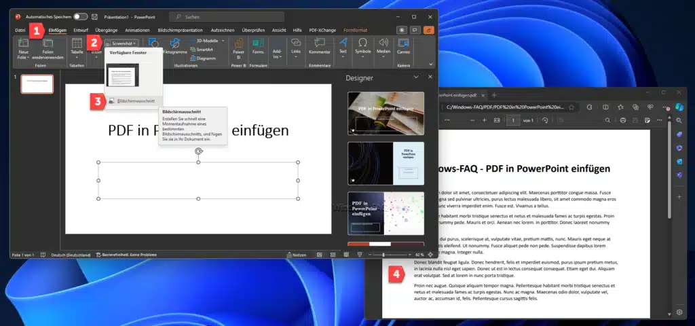Open a new tab in Edge

[x=494, y=95]
